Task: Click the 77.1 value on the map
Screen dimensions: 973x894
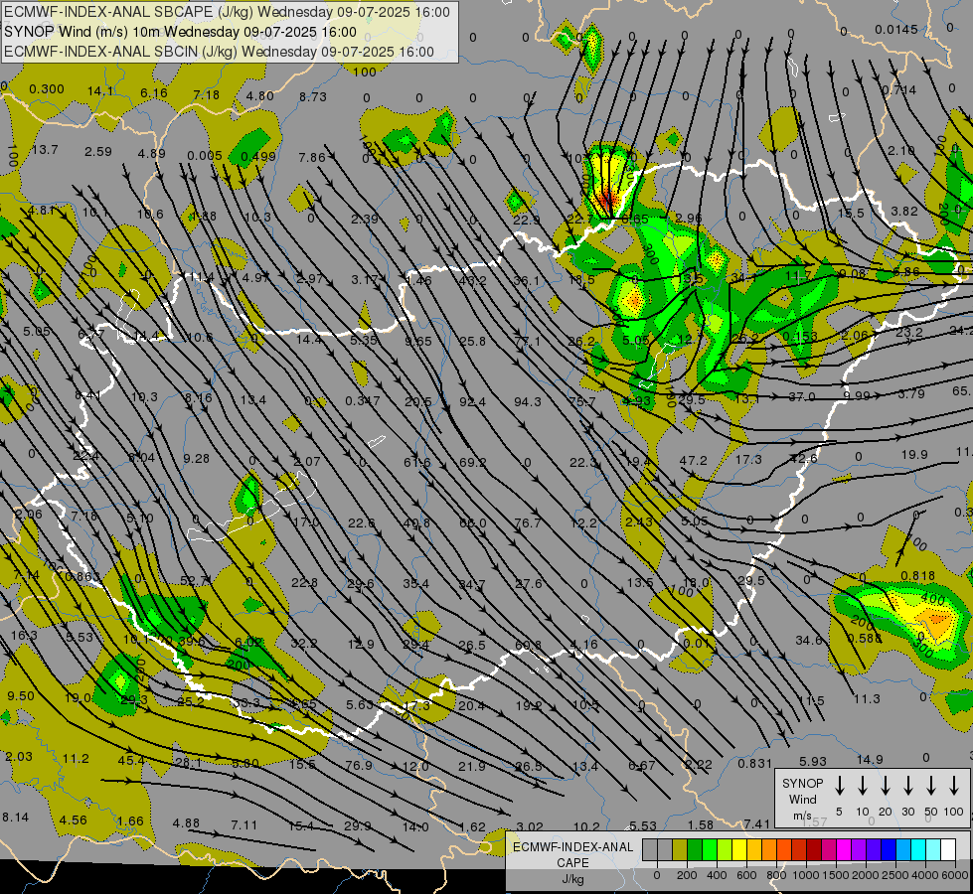Action: (528, 342)
